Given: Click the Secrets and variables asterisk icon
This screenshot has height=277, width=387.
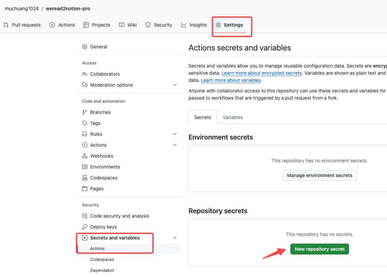Looking at the screenshot, I should (x=85, y=238).
